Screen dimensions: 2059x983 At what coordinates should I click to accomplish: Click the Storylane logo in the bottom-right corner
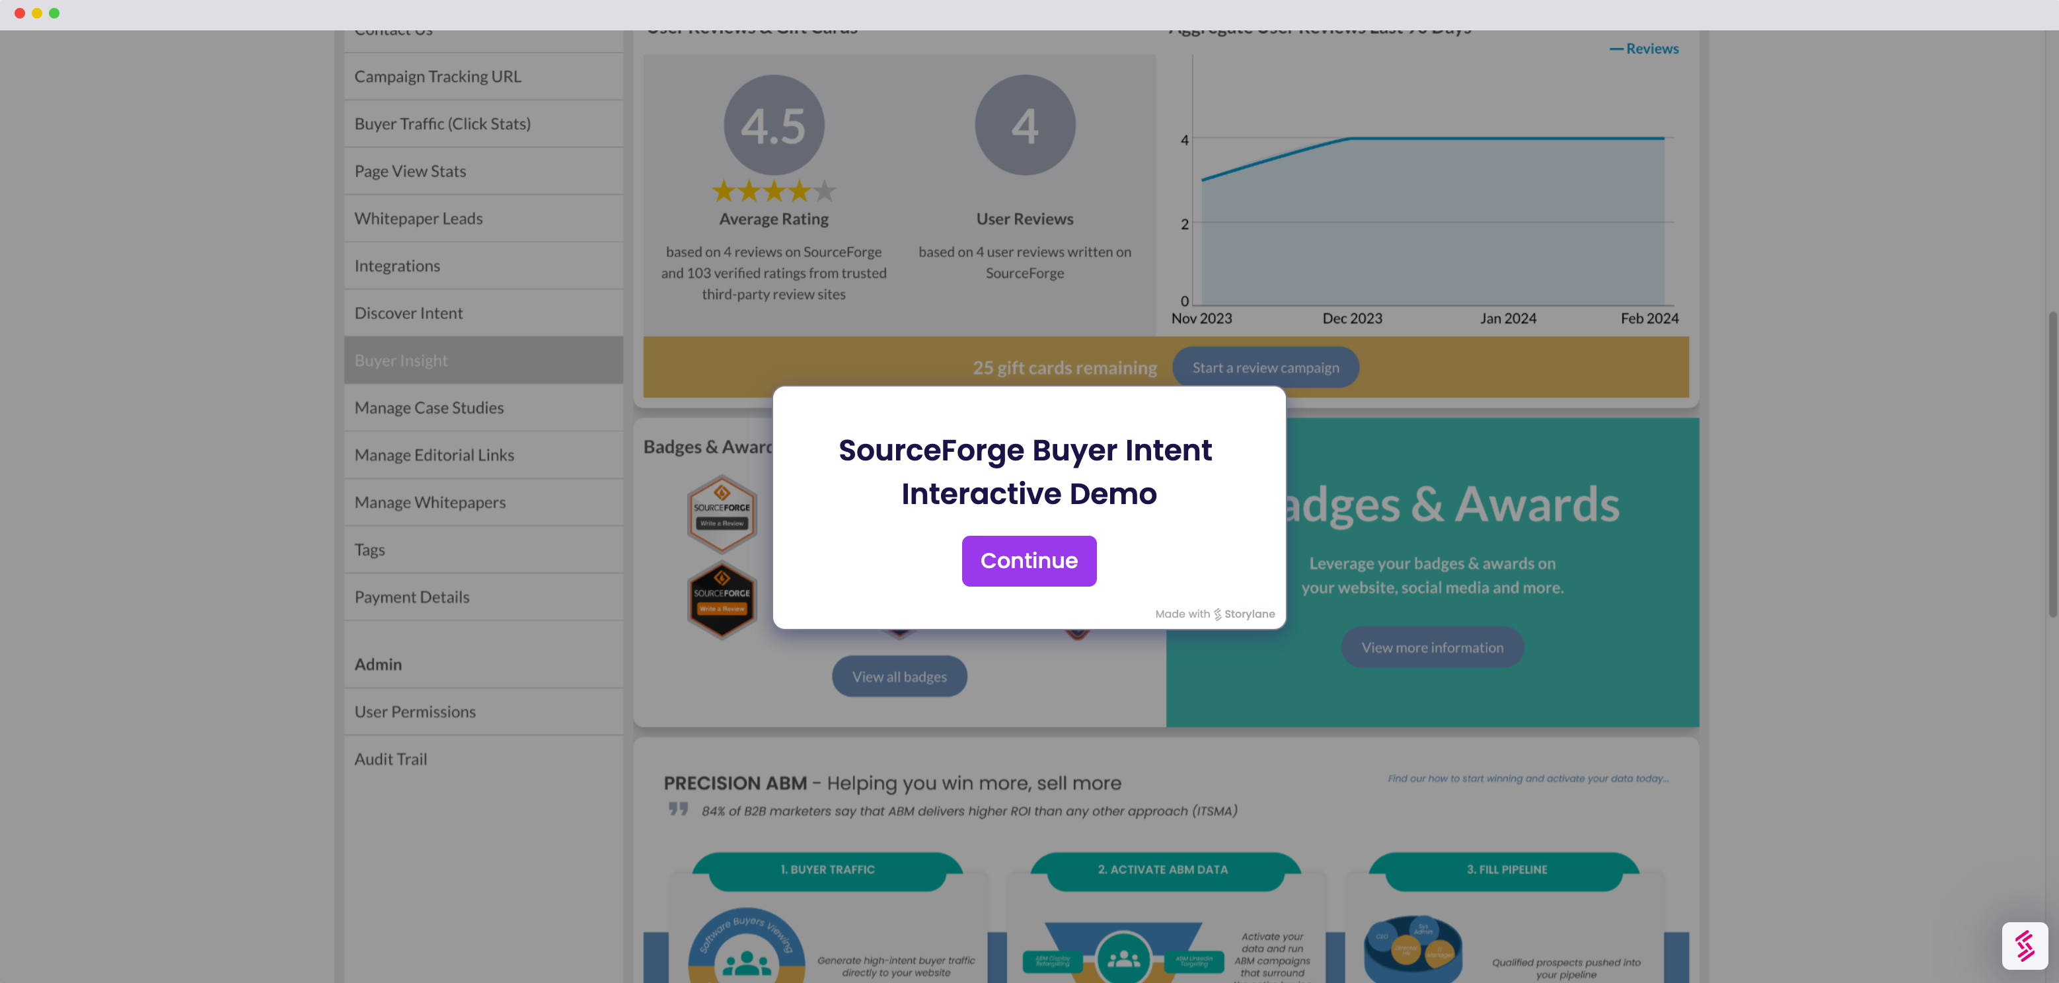(2025, 945)
